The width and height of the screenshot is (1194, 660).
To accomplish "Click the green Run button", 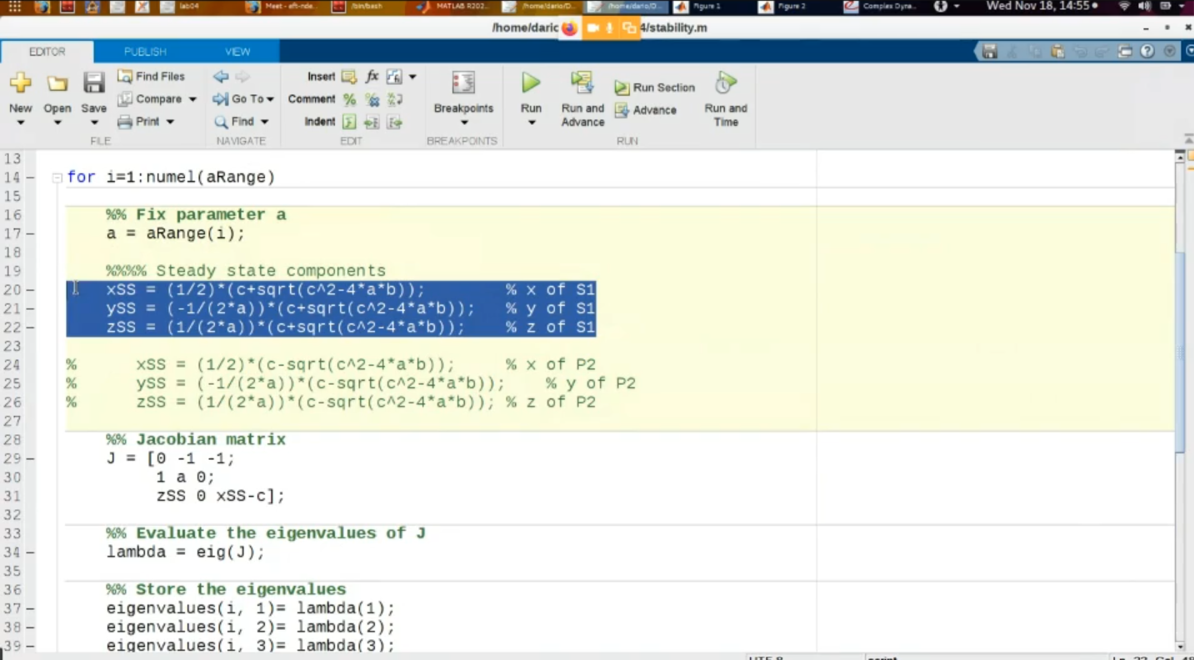I will click(531, 83).
